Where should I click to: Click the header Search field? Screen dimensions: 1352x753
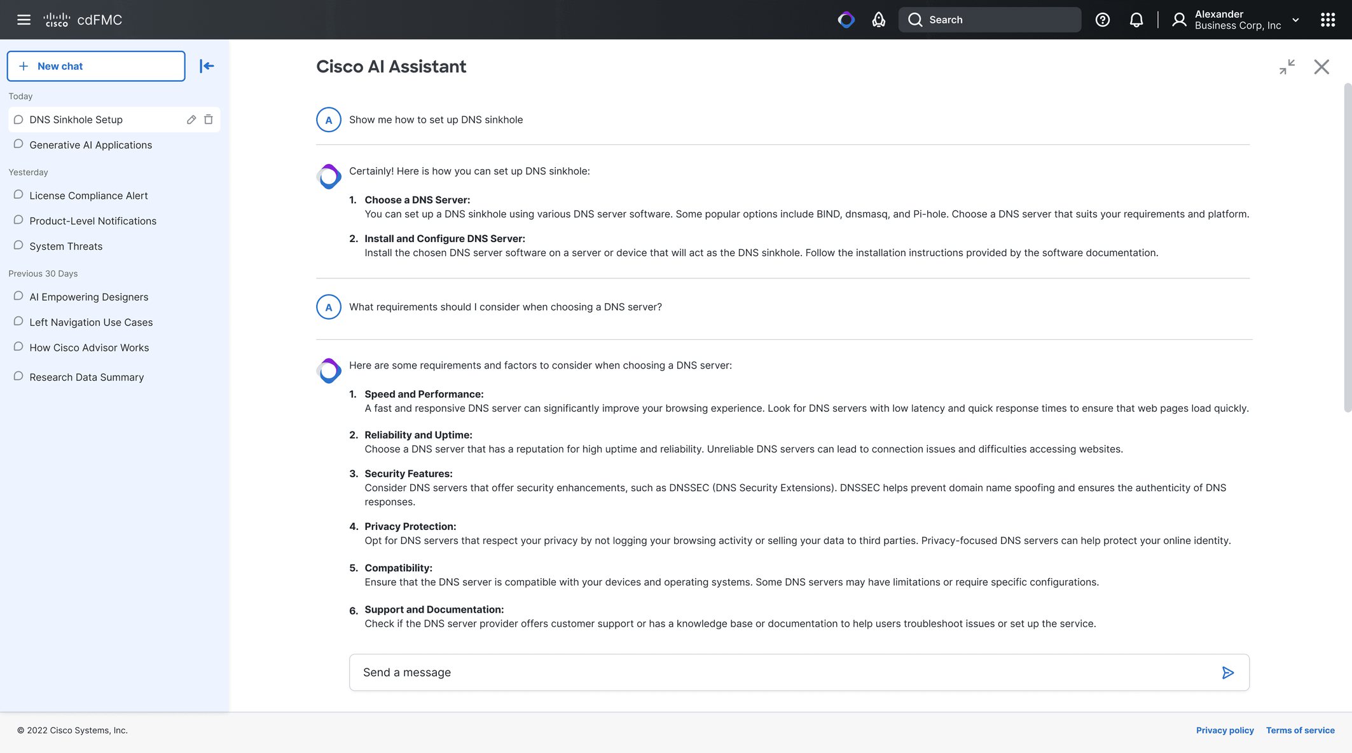click(990, 20)
